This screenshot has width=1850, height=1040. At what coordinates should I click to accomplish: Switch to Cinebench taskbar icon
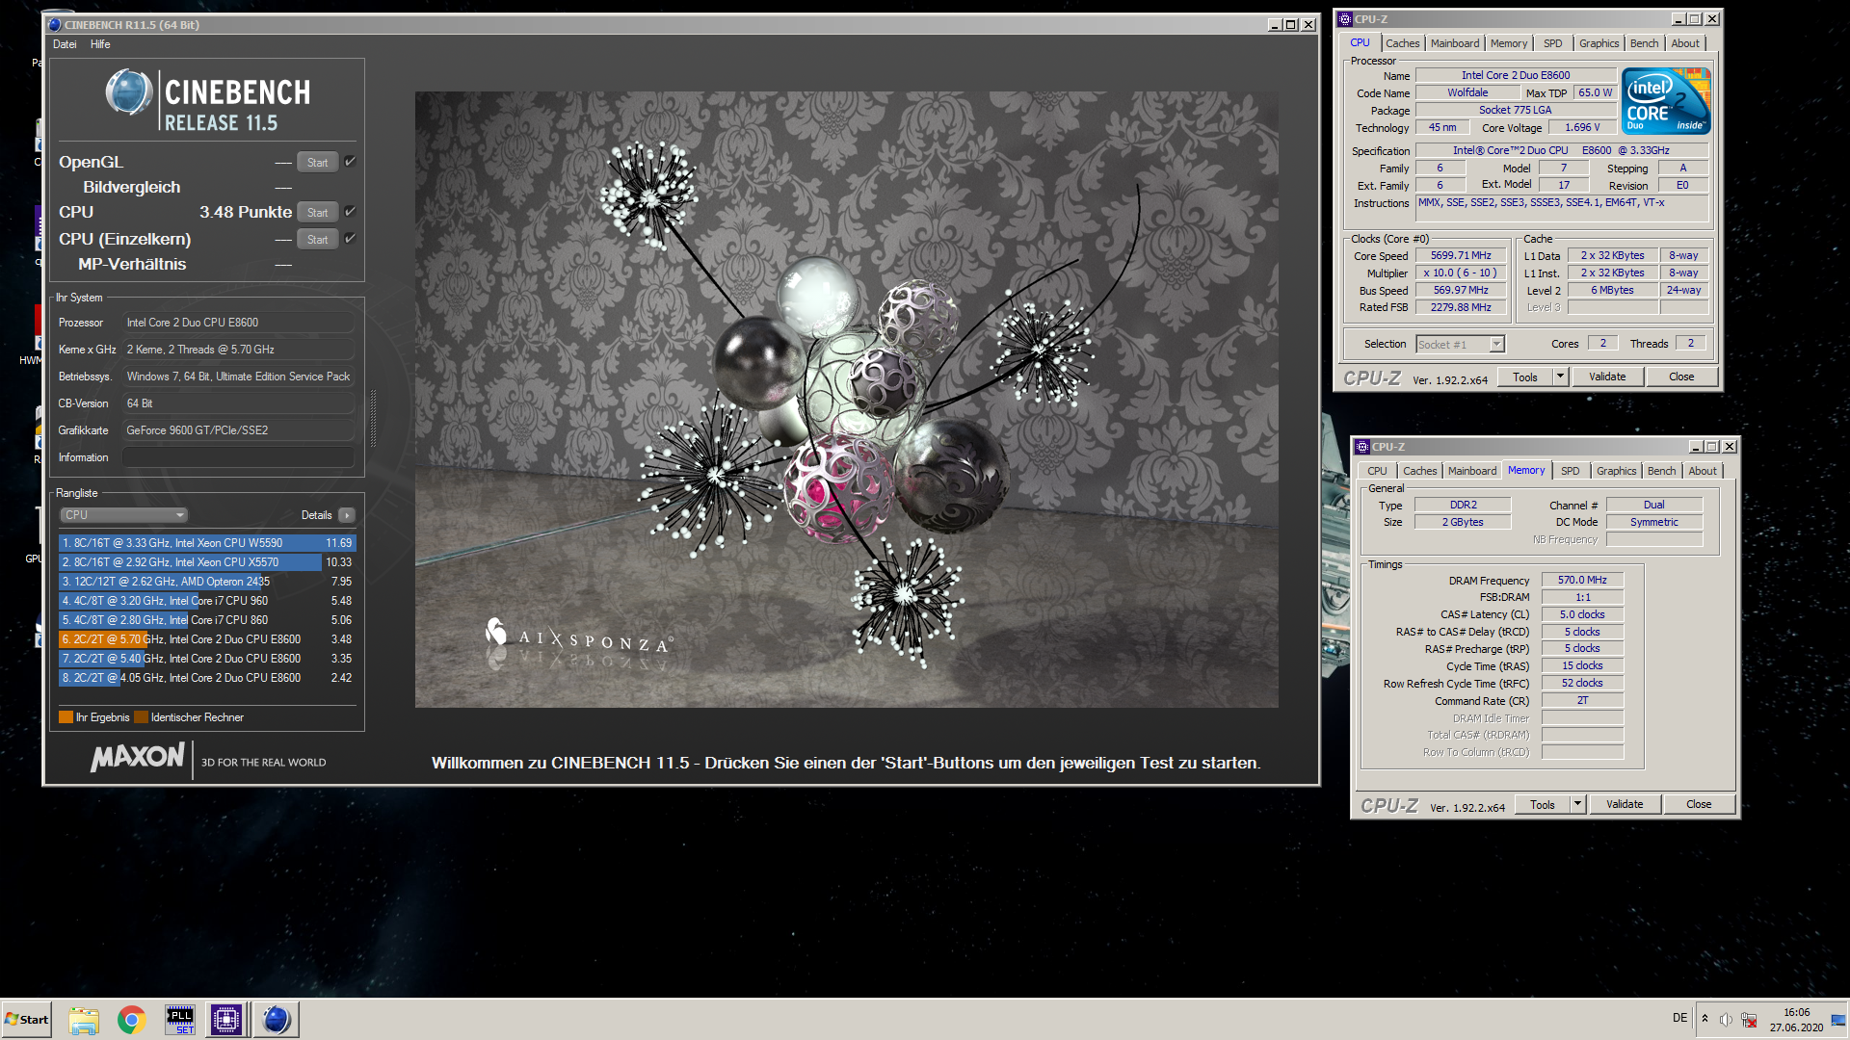(276, 1019)
